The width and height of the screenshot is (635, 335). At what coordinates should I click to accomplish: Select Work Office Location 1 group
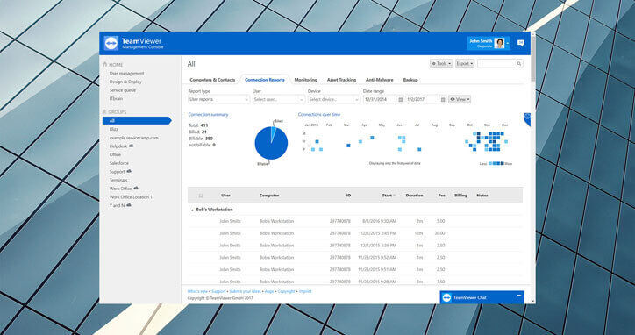(131, 196)
